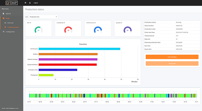Click the Order handling button
This screenshot has width=202, height=111.
click(x=172, y=57)
